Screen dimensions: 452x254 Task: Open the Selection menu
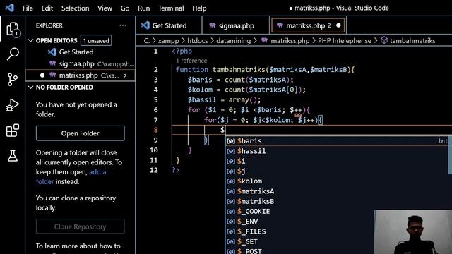pos(76,8)
